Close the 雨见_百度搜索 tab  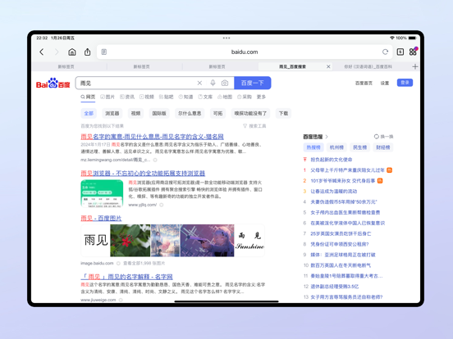328,66
